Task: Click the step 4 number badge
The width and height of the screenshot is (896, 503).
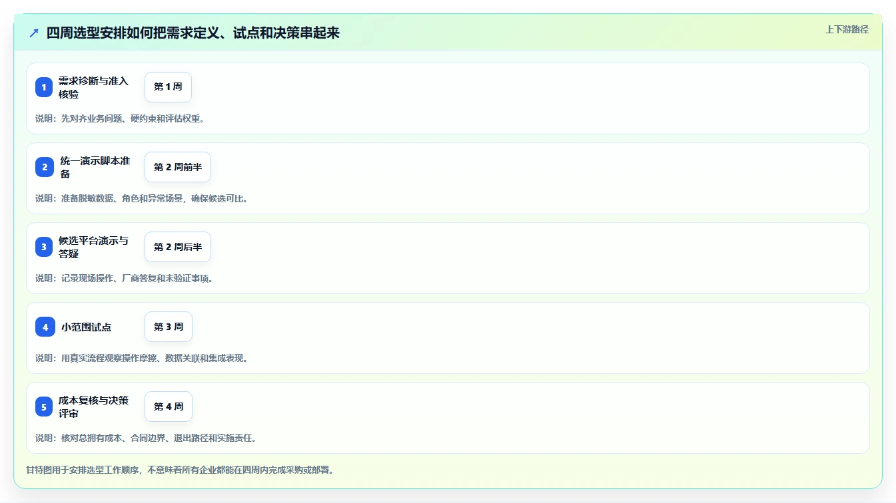Action: point(45,327)
